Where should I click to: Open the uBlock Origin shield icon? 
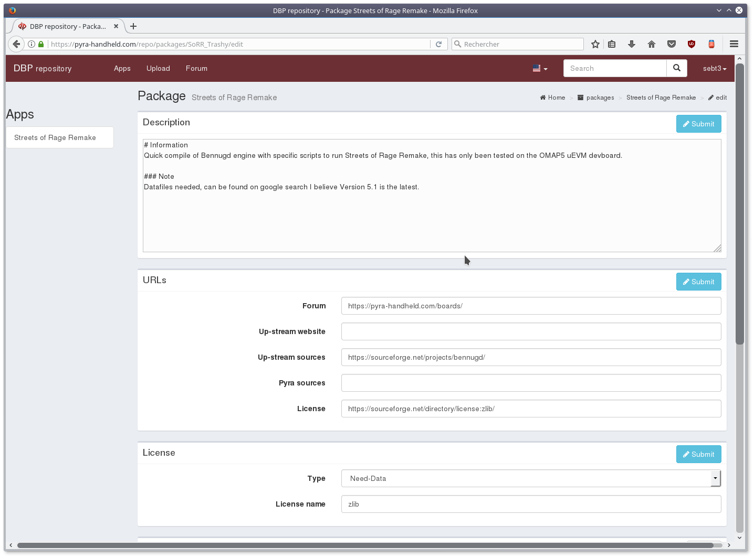point(691,44)
